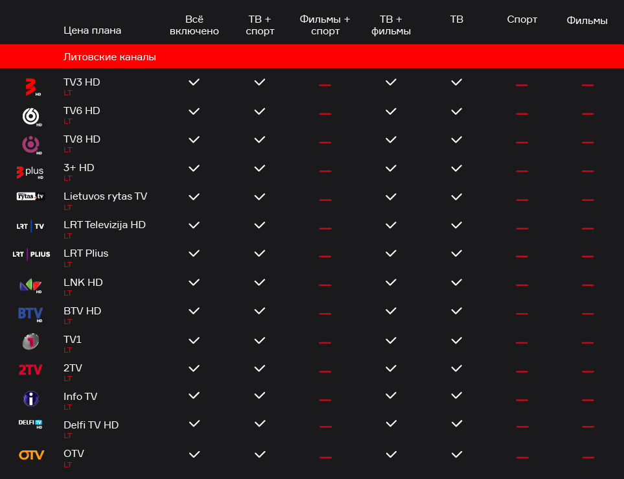Select the Спорт plan header
Image resolution: width=624 pixels, height=479 pixels.
(x=522, y=19)
